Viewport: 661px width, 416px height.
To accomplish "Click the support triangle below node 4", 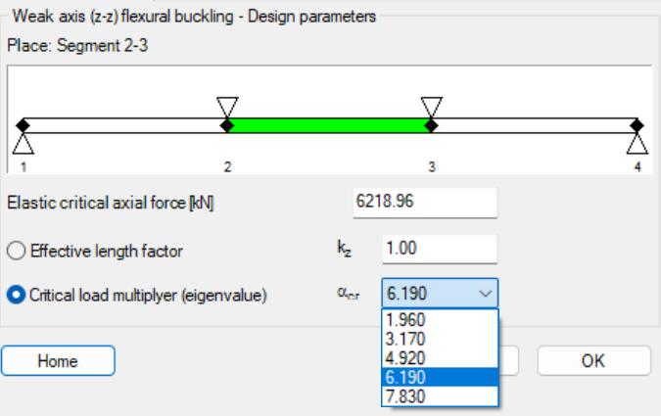I will (637, 143).
